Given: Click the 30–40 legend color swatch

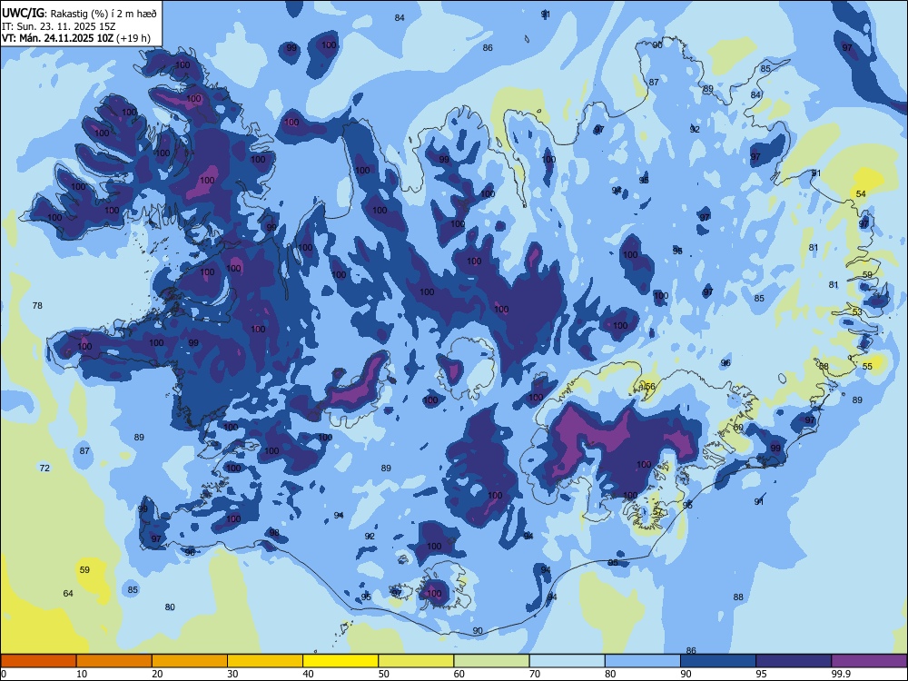Looking at the screenshot, I should coord(265,661).
